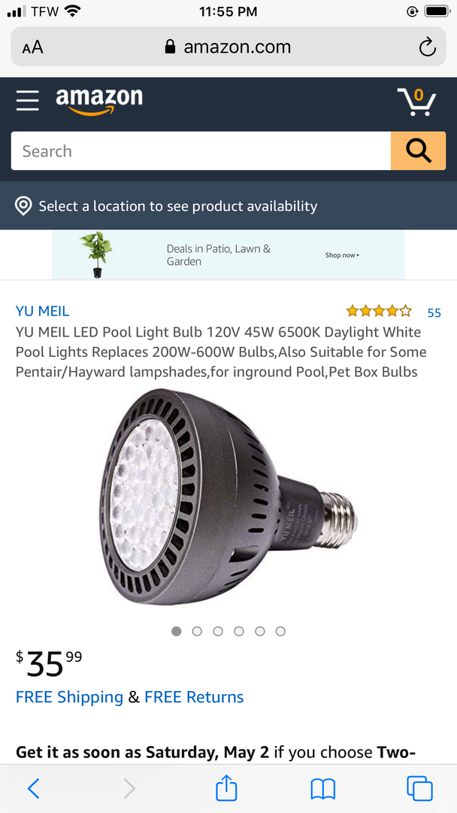Go back with Safari back arrow

pyautogui.click(x=34, y=789)
